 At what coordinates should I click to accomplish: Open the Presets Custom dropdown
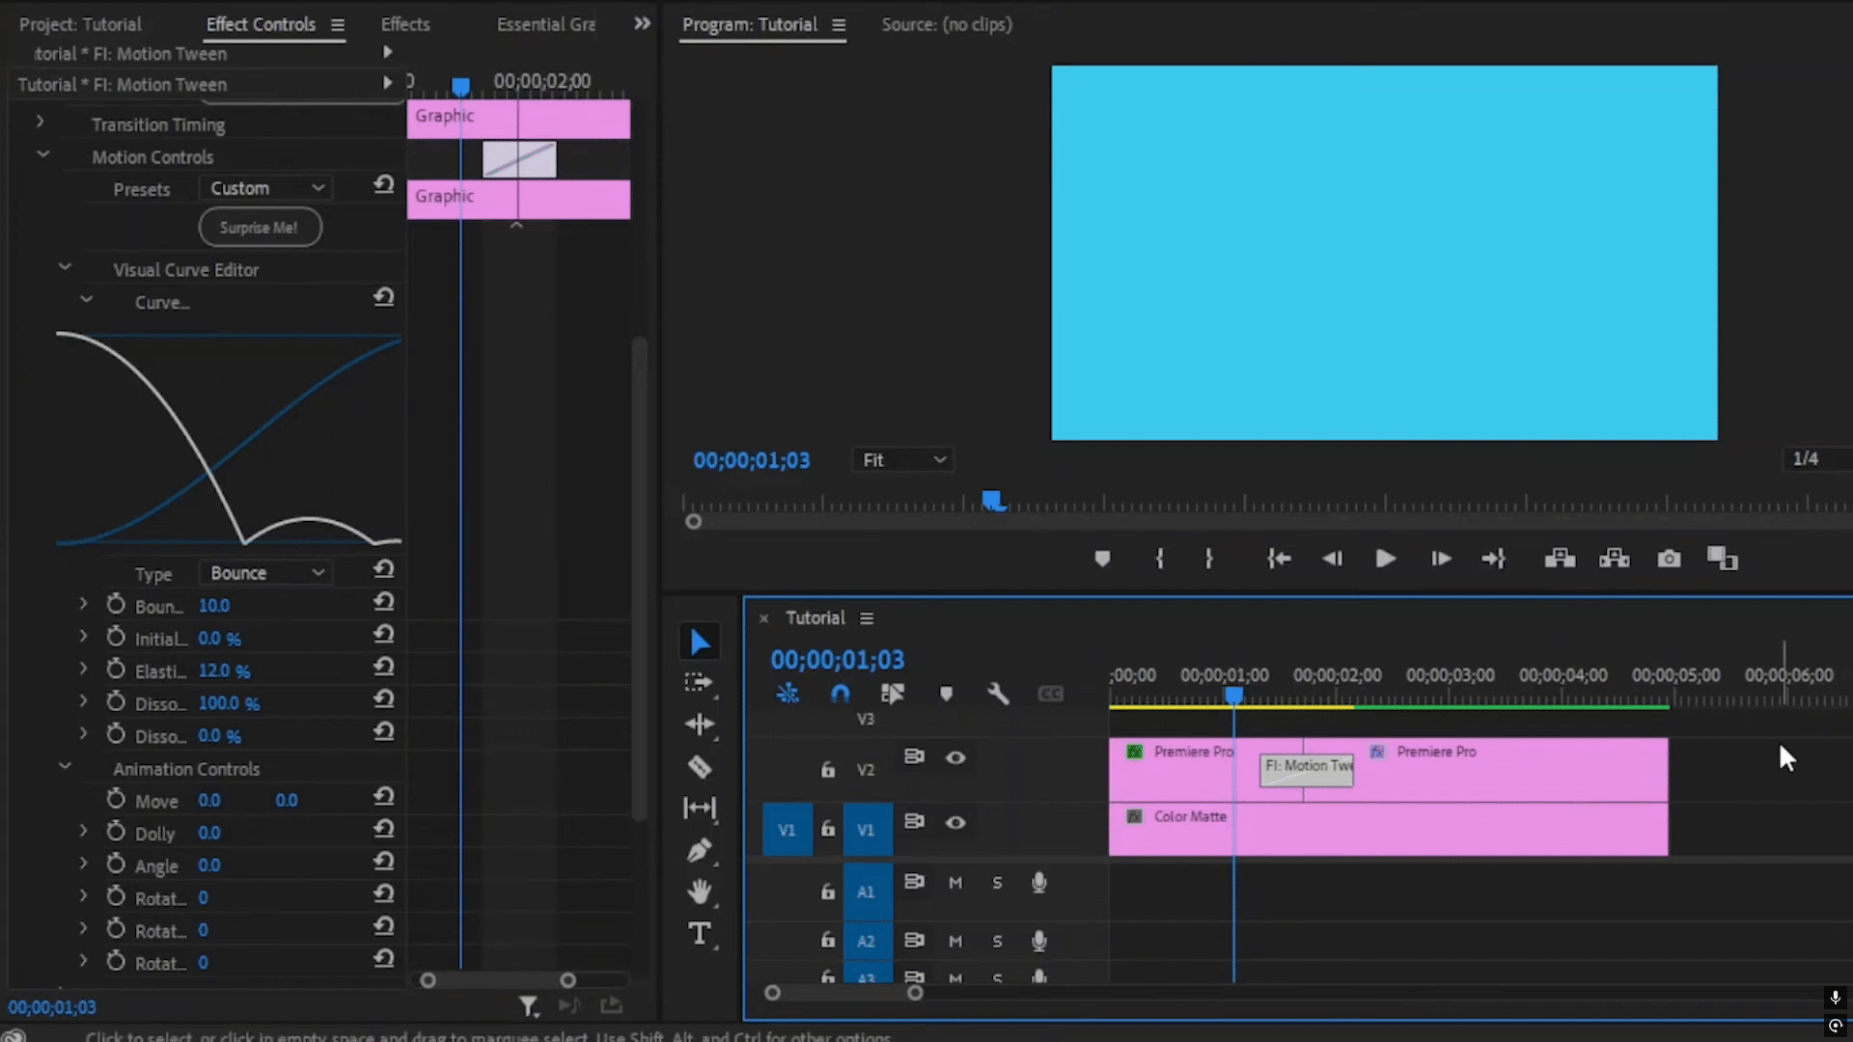tap(266, 188)
